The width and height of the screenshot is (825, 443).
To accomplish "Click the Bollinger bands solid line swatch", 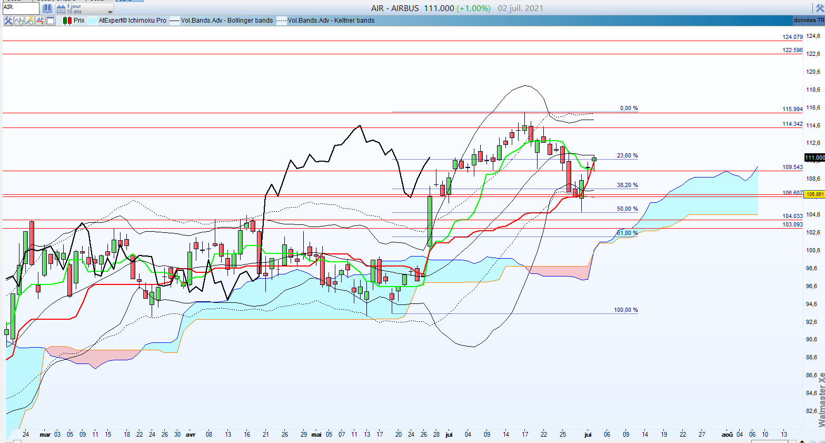I will (175, 21).
